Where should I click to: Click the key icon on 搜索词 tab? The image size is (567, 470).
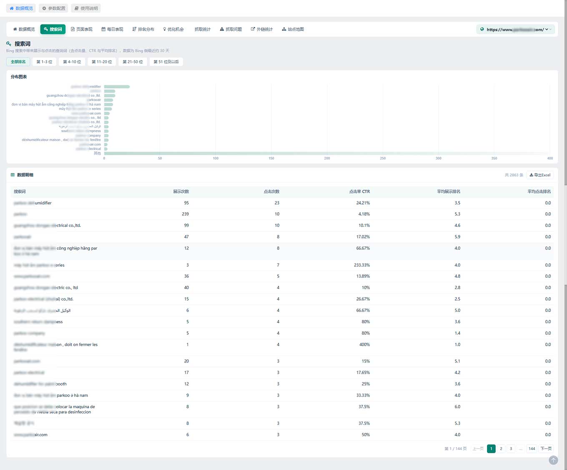[x=46, y=29]
